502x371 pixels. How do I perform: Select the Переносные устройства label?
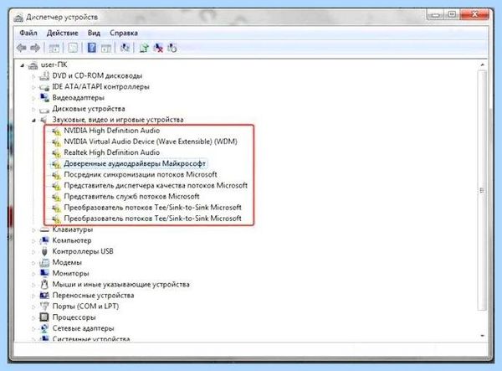(x=93, y=296)
